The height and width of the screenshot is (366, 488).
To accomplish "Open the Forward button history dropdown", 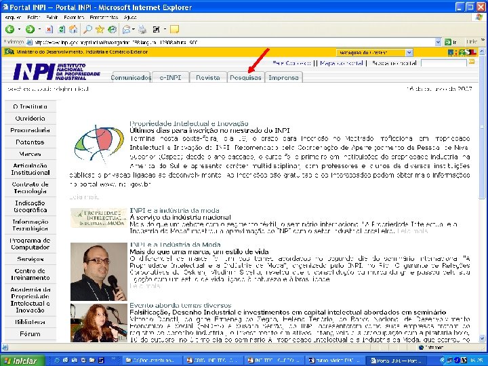I will pos(39,29).
